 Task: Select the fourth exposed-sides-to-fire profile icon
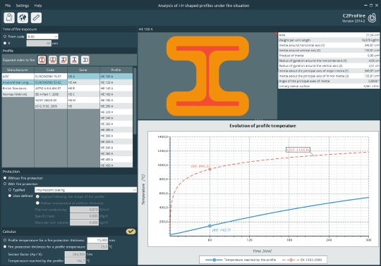coord(74,60)
